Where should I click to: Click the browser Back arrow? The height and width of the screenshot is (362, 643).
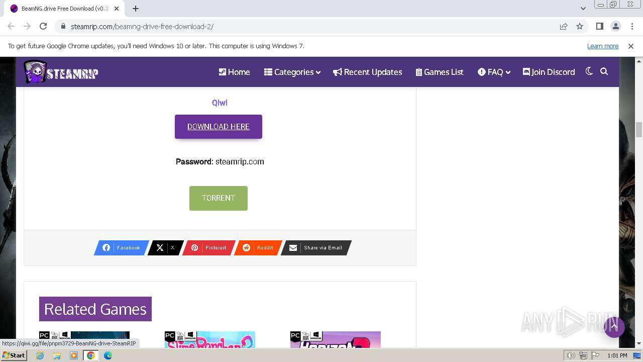(11, 26)
